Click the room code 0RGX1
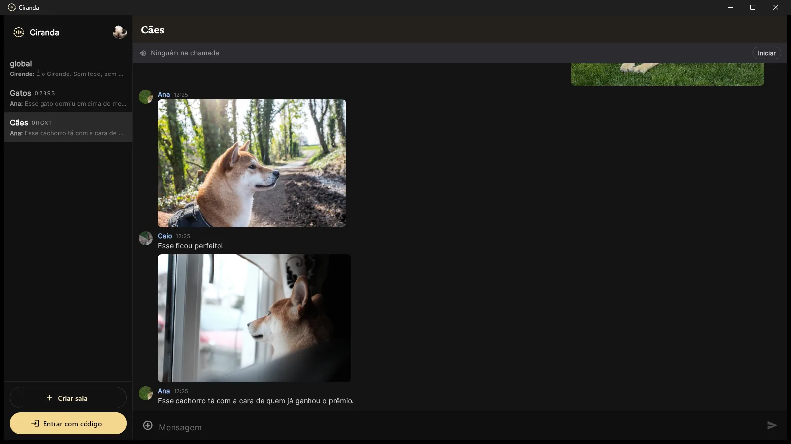 [42, 123]
